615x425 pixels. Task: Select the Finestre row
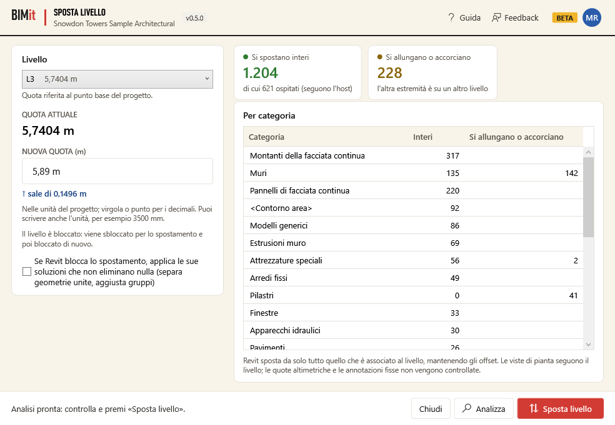(x=413, y=313)
